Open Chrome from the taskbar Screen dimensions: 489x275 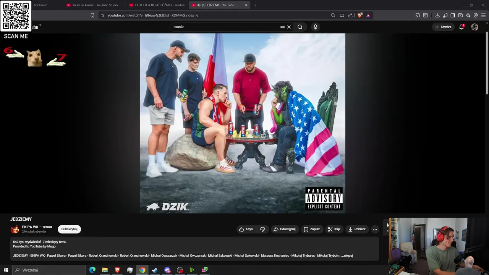[142, 270]
